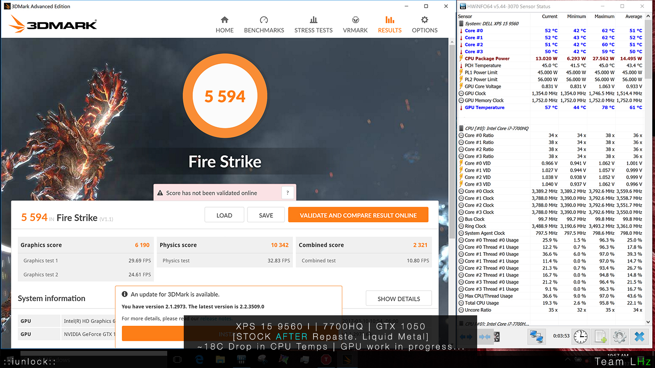
Task: Click the Physics test FPS row
Action: click(225, 261)
